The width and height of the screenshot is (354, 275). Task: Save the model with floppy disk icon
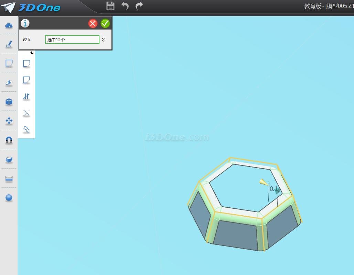point(110,6)
